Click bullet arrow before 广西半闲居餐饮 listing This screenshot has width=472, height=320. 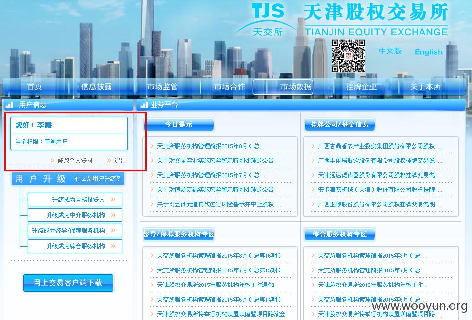tap(313, 160)
